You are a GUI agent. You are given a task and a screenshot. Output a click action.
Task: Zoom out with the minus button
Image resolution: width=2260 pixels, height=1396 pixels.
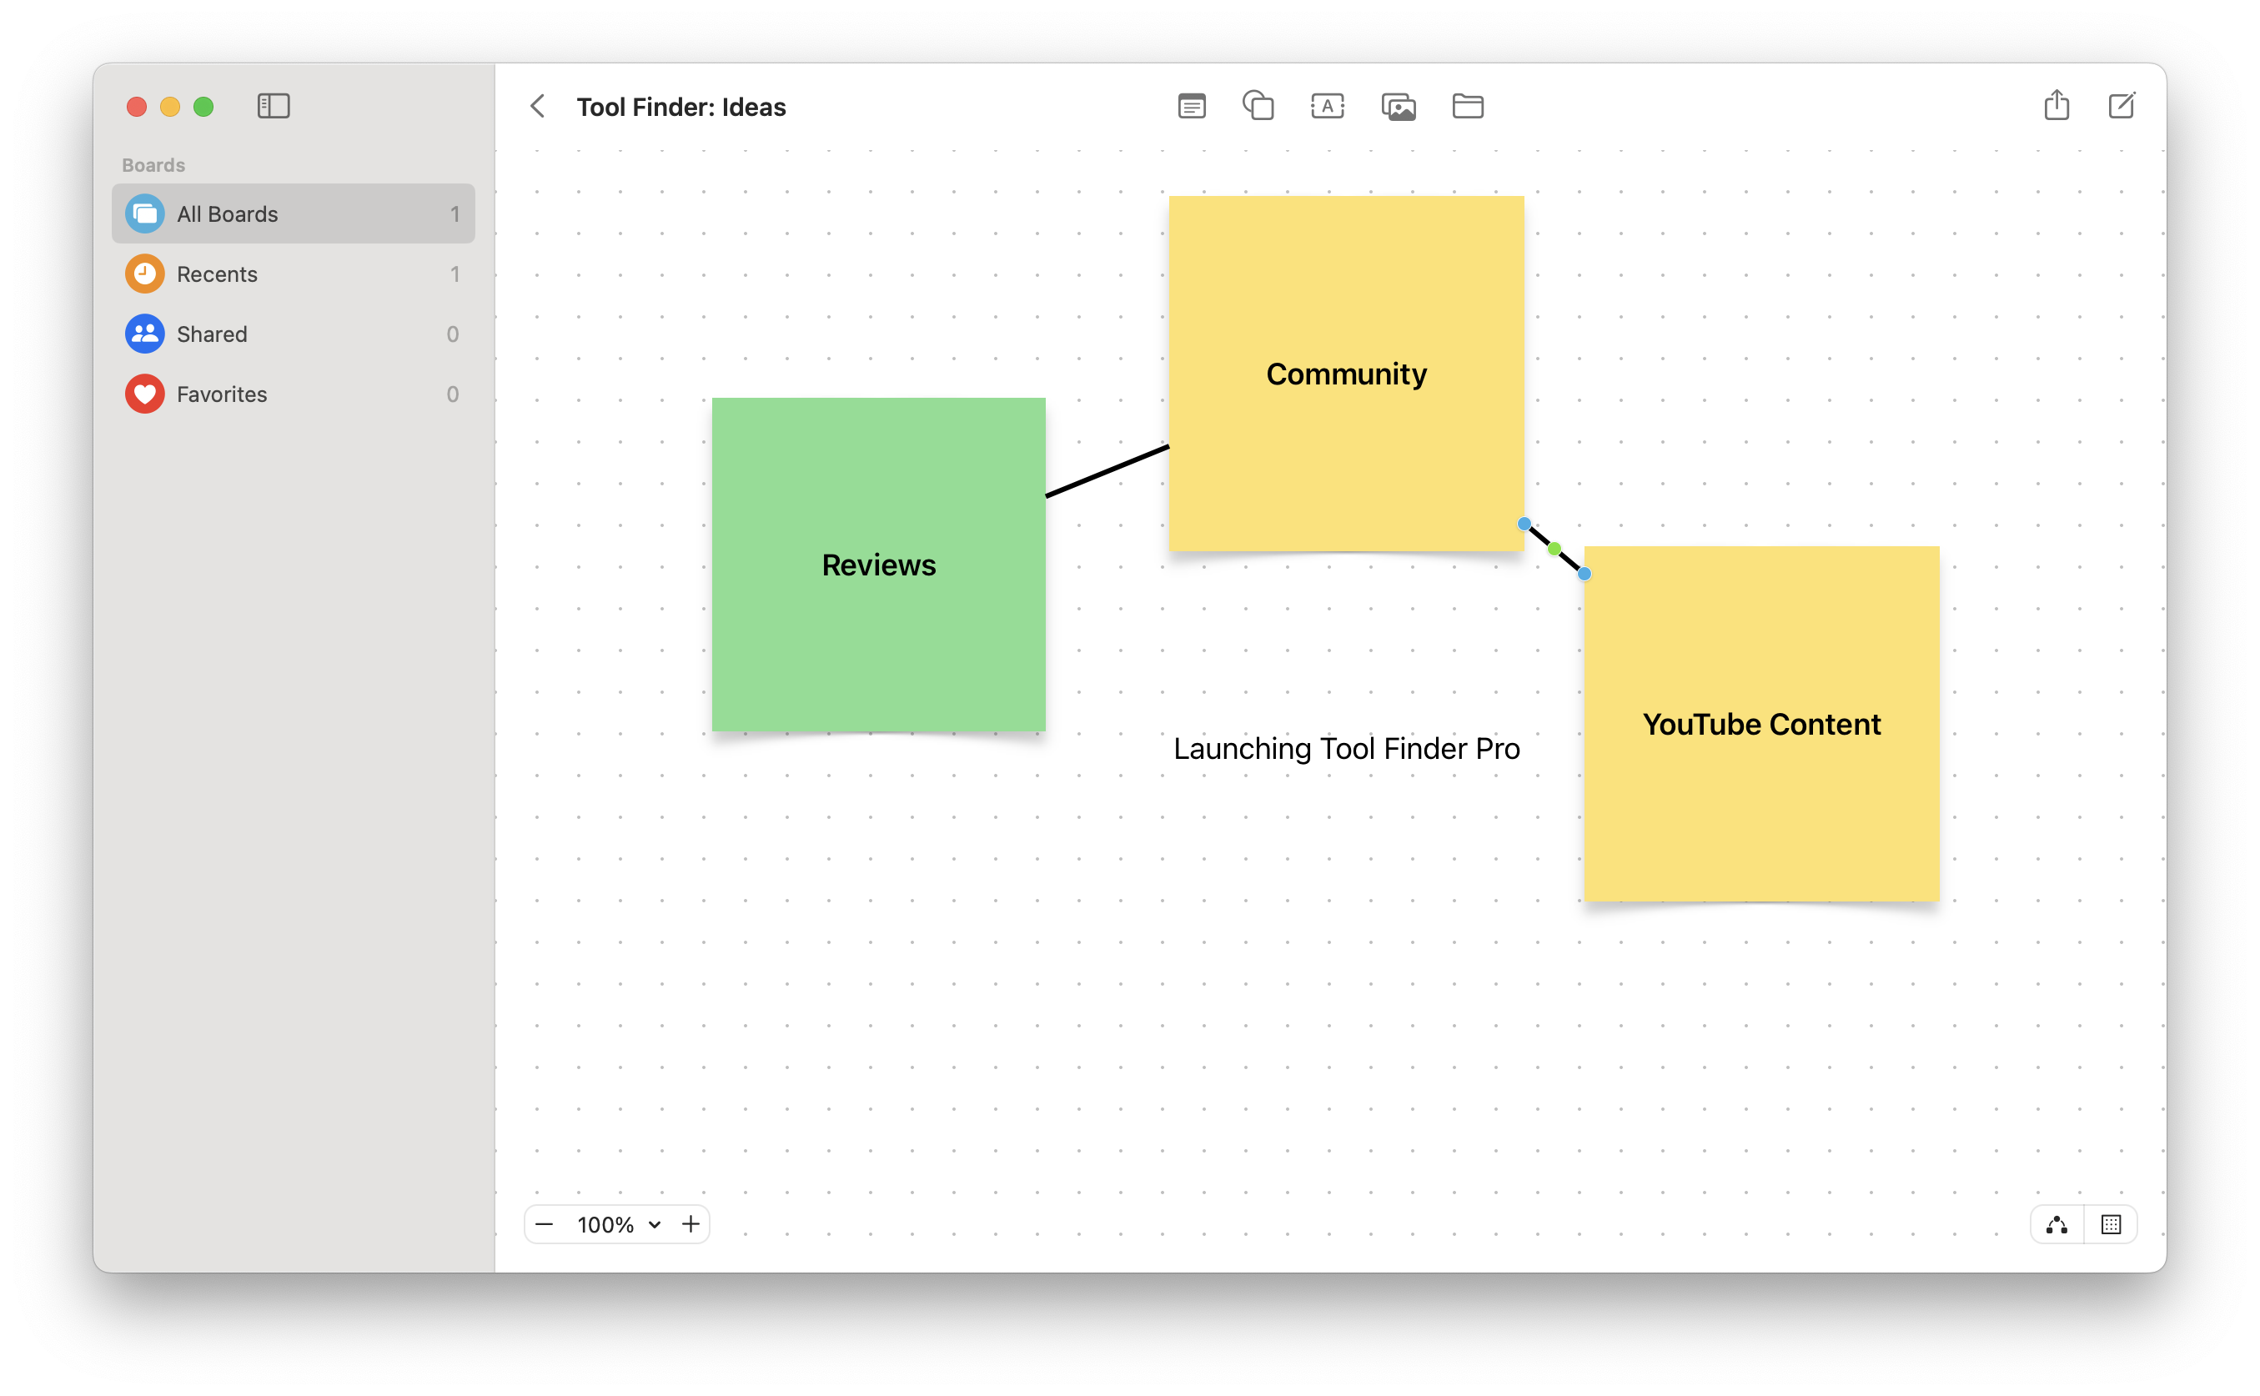pyautogui.click(x=545, y=1223)
